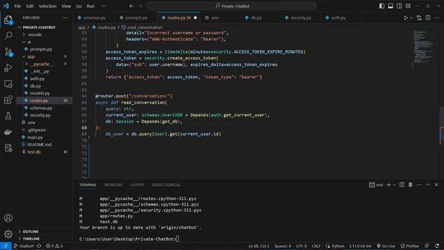Open test.db in the explorer
This screenshot has height=250, width=444.
34,152
